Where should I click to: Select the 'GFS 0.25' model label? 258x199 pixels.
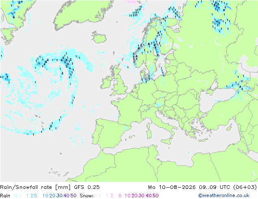(x=87, y=187)
